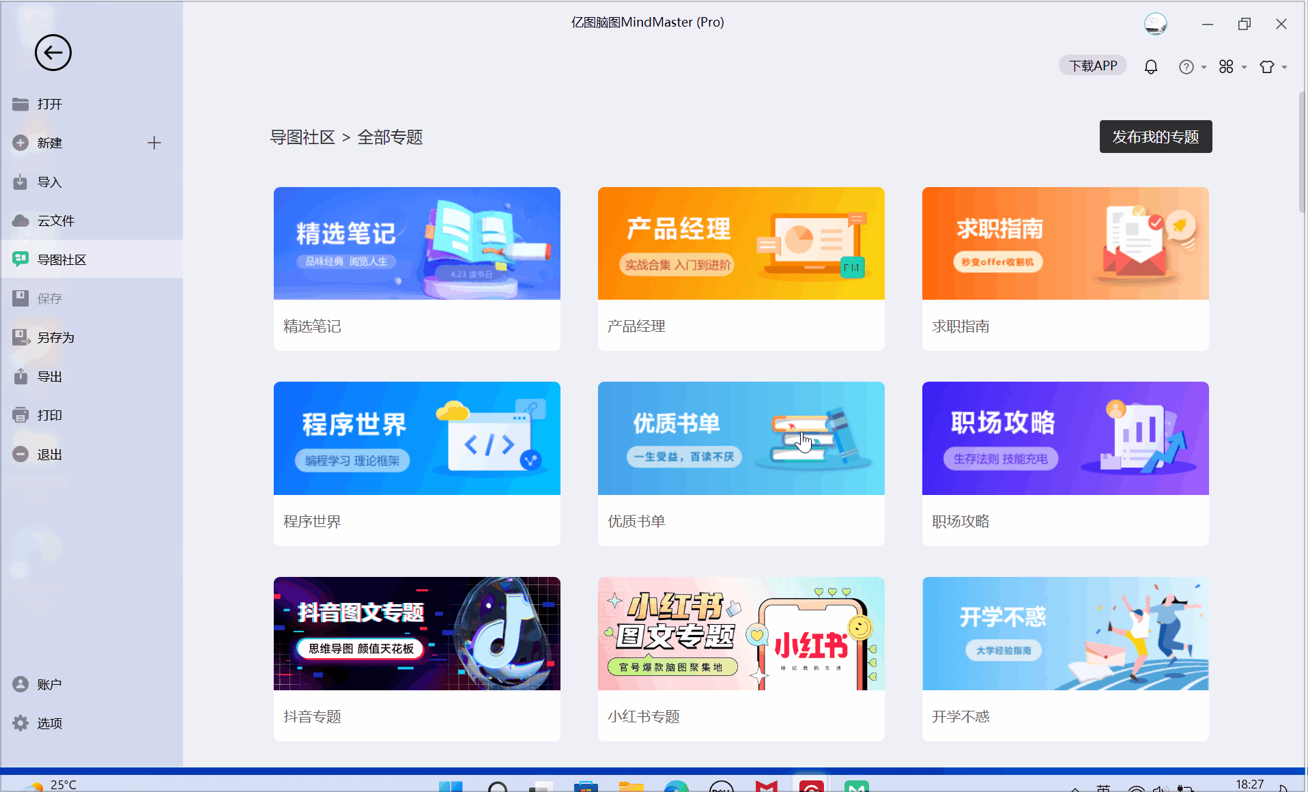Expand the apps grid dropdown arrow
The image size is (1308, 792).
pyautogui.click(x=1244, y=67)
